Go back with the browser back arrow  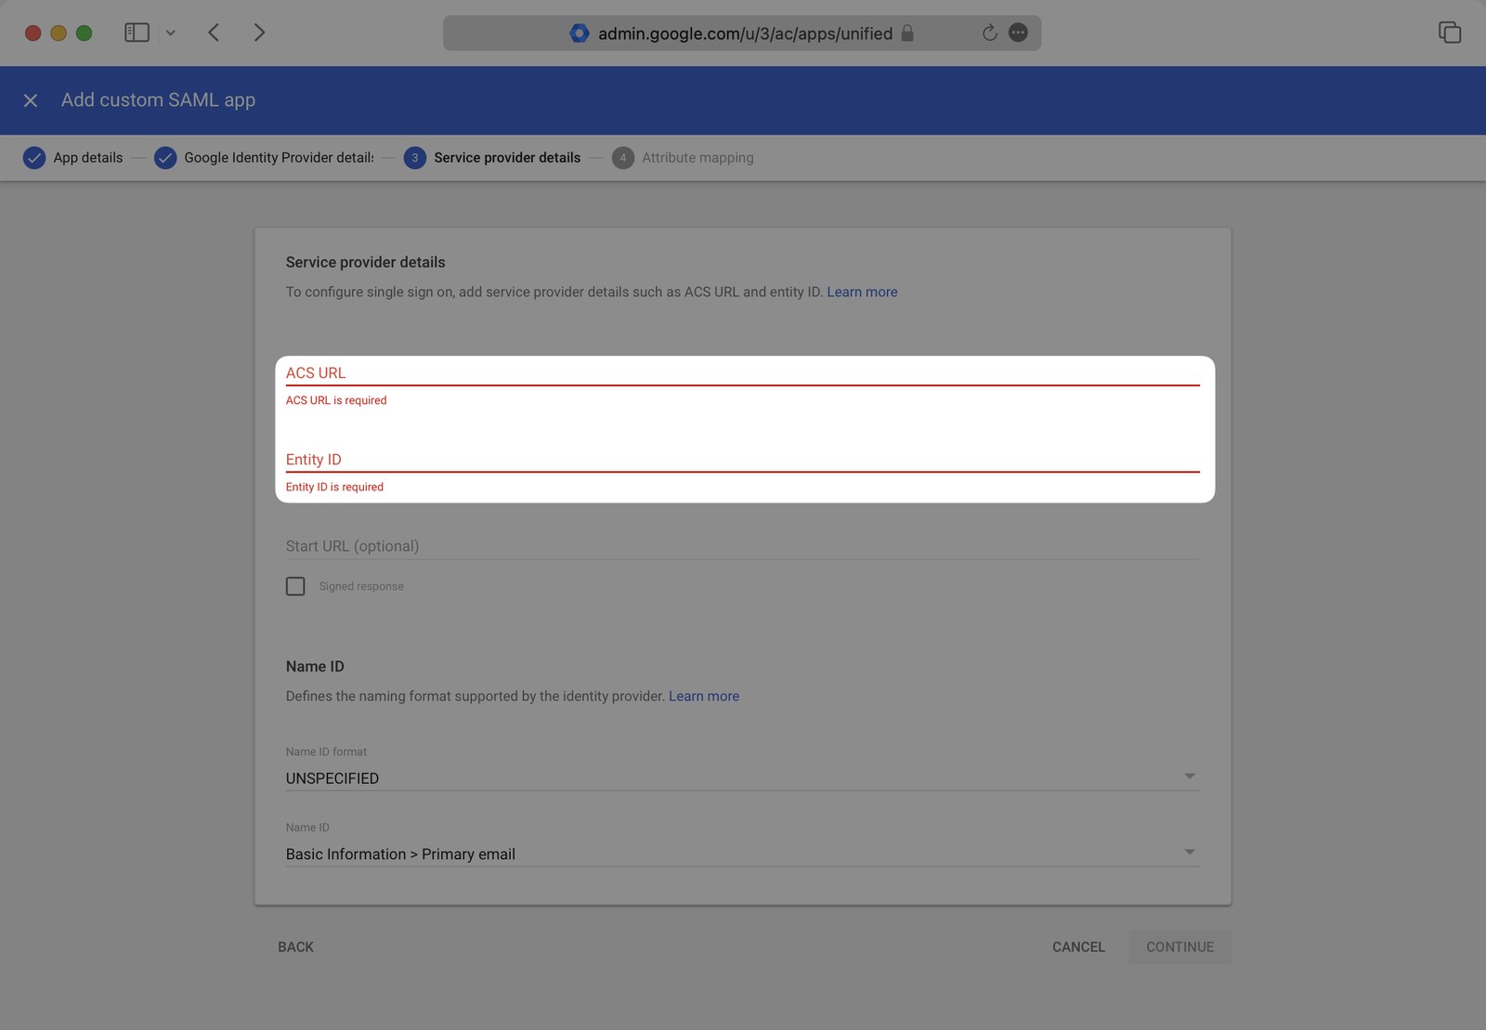click(214, 33)
